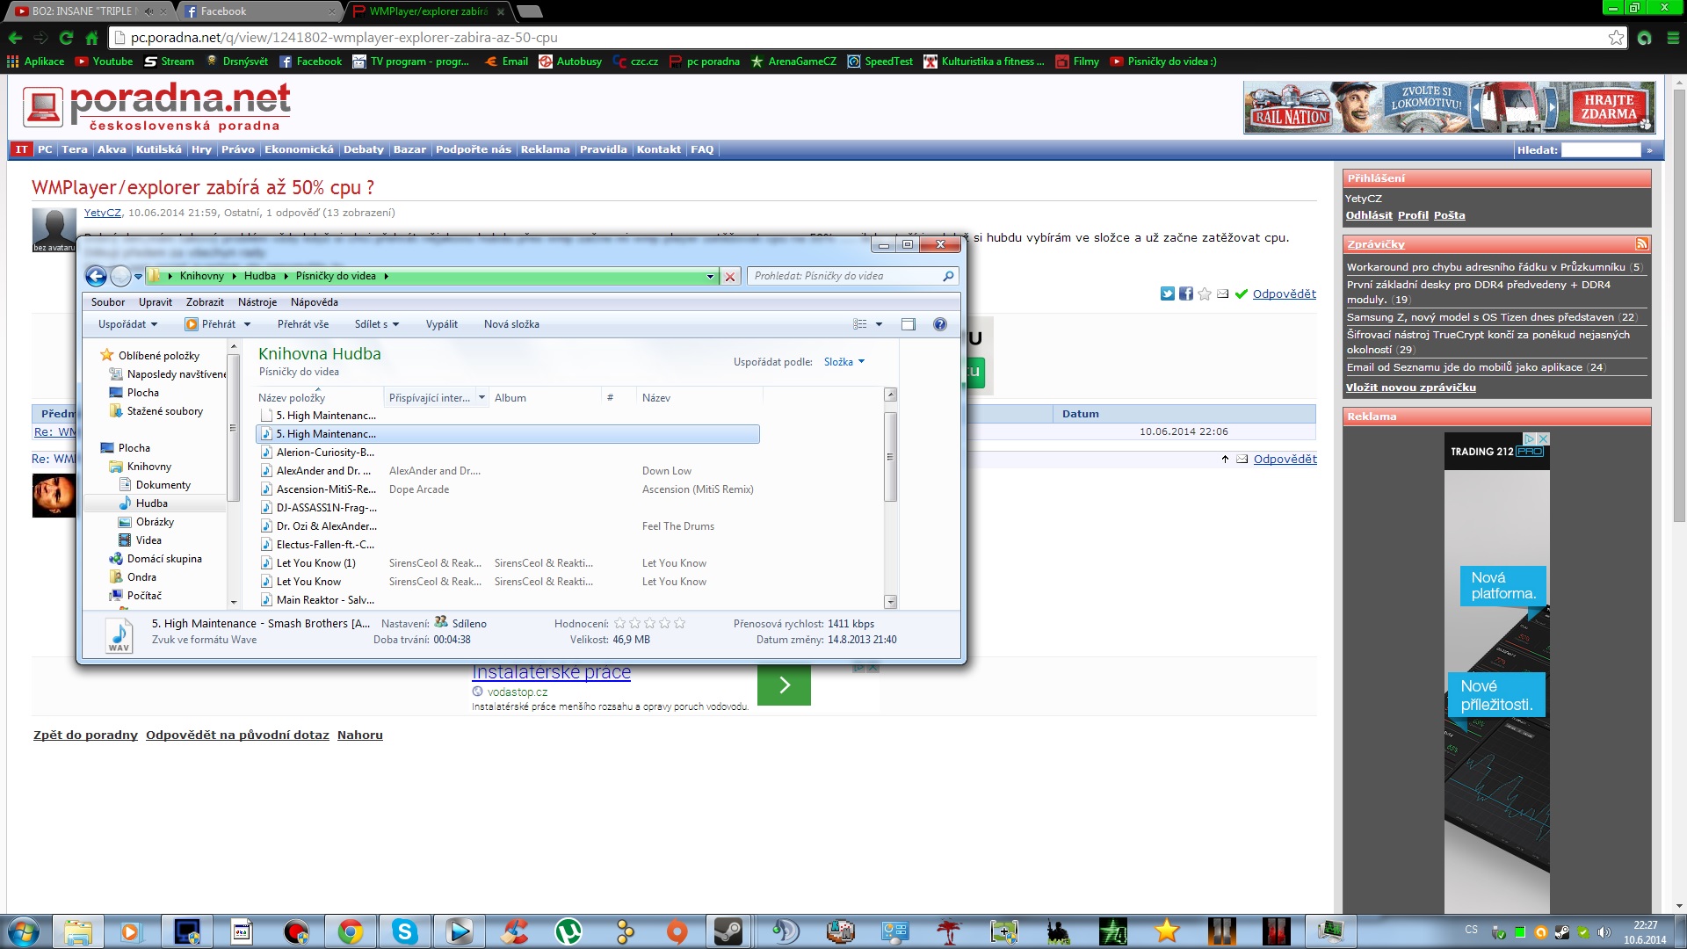Expand the Uspořádat dropdown in Explorer toolbar
This screenshot has width=1687, height=949.
pos(127,324)
